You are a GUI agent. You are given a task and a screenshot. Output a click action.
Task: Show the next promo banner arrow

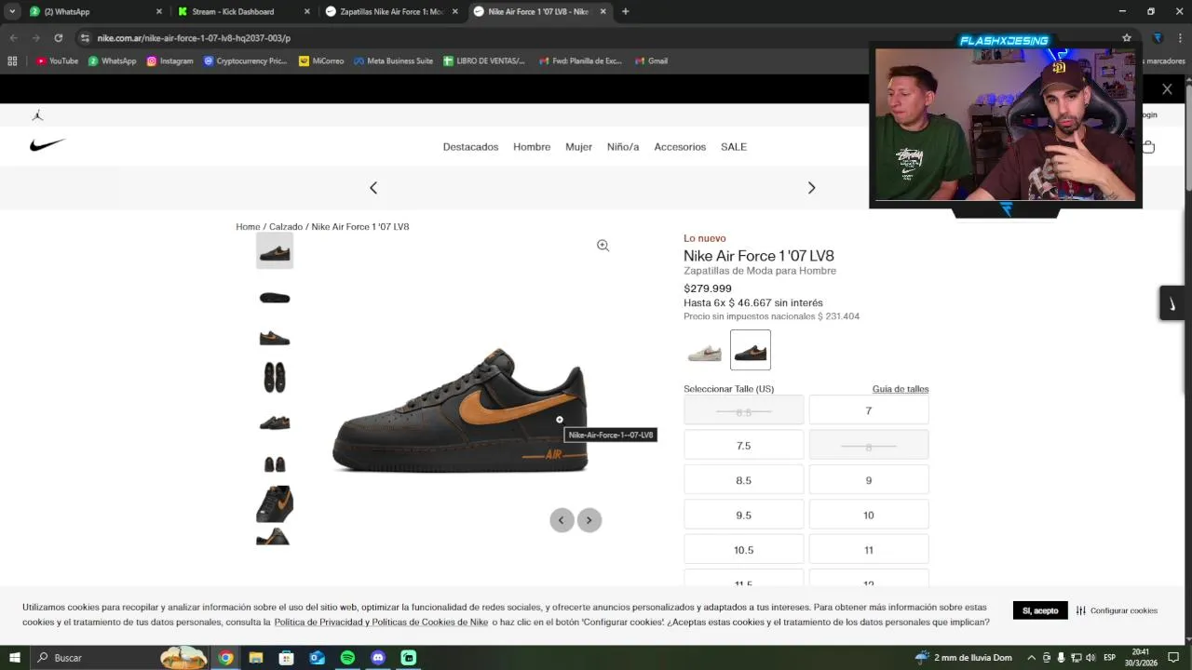point(811,188)
